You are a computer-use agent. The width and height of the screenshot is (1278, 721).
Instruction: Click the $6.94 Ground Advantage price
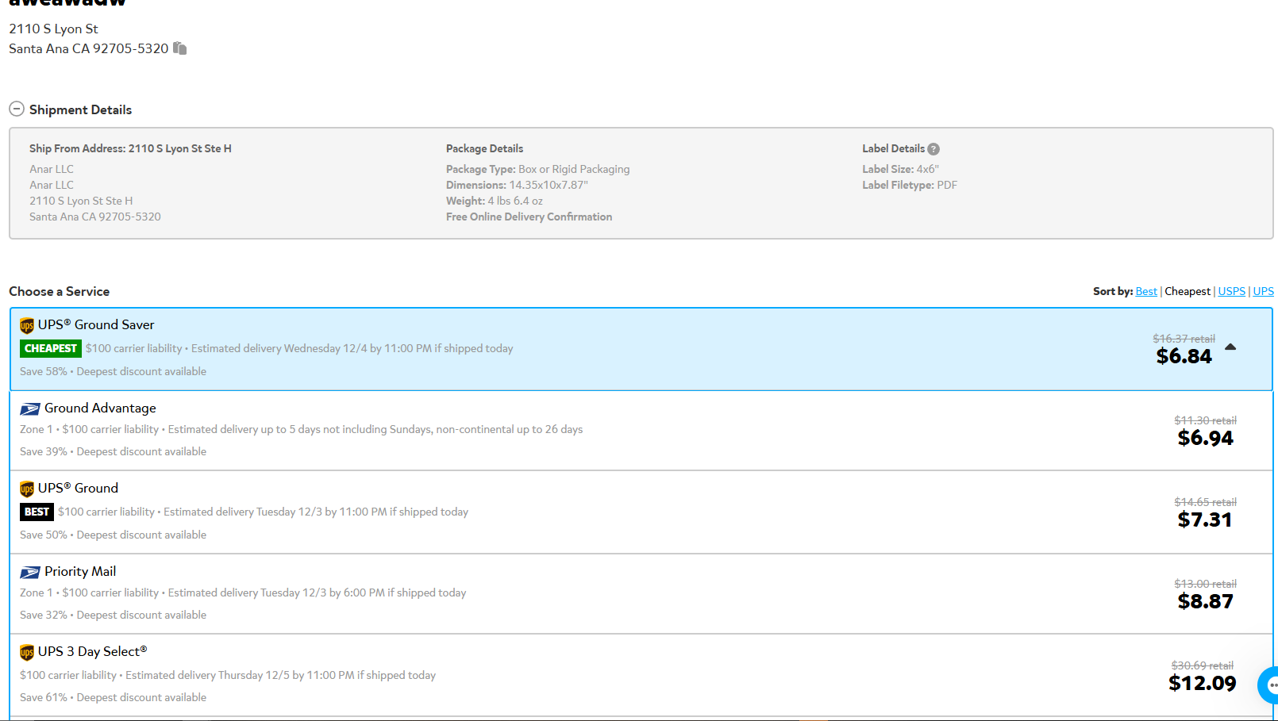(1205, 438)
